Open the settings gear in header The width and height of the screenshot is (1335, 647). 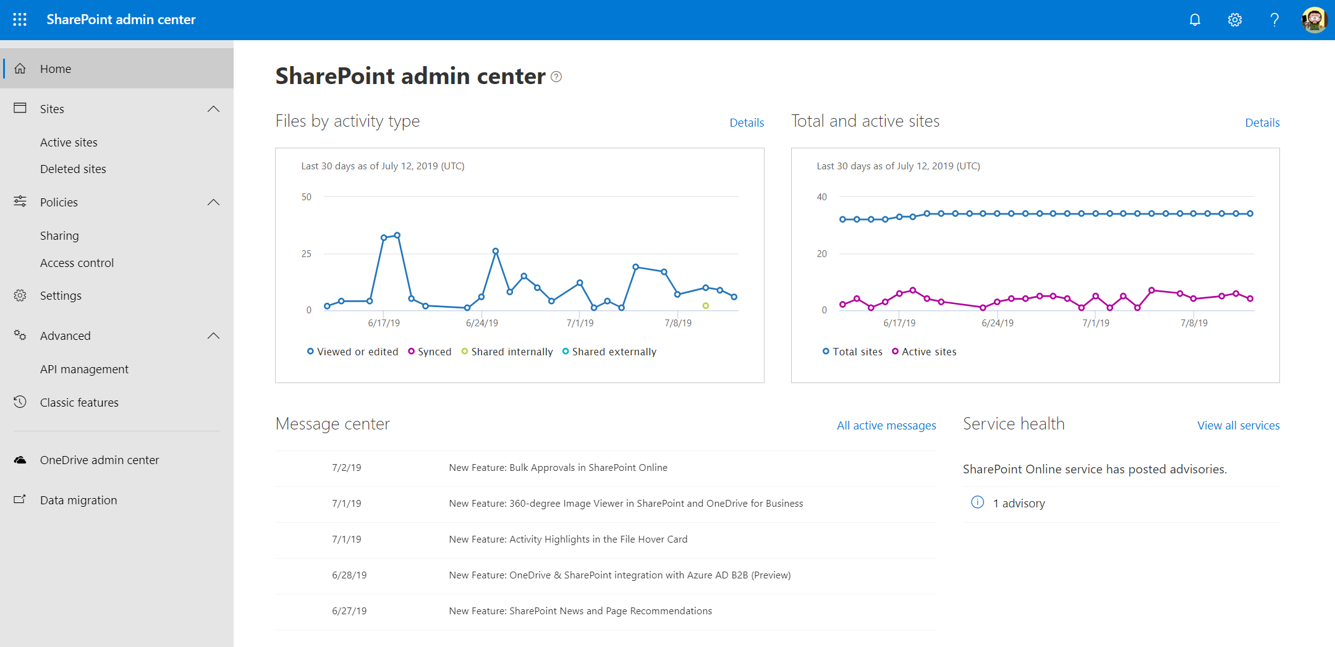[x=1234, y=20]
